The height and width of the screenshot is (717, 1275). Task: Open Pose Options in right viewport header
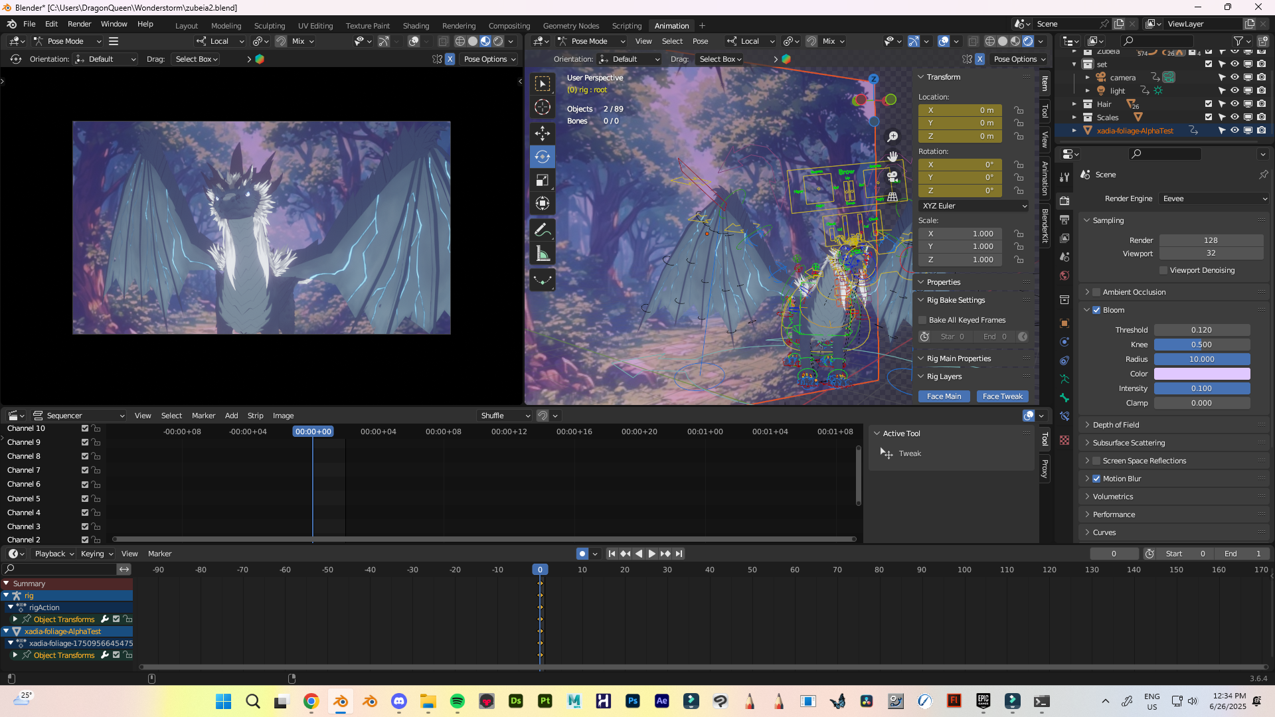click(1019, 59)
